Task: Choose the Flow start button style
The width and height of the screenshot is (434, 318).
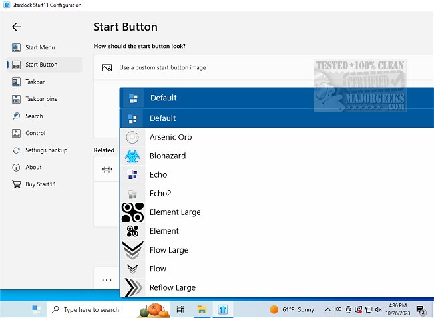Action: click(x=276, y=269)
